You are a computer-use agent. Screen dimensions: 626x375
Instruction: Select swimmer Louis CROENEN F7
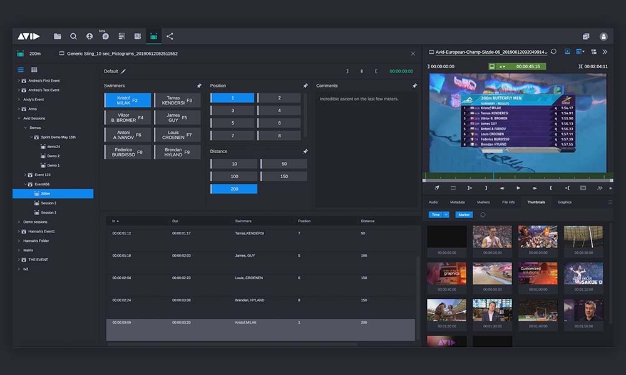pos(178,135)
